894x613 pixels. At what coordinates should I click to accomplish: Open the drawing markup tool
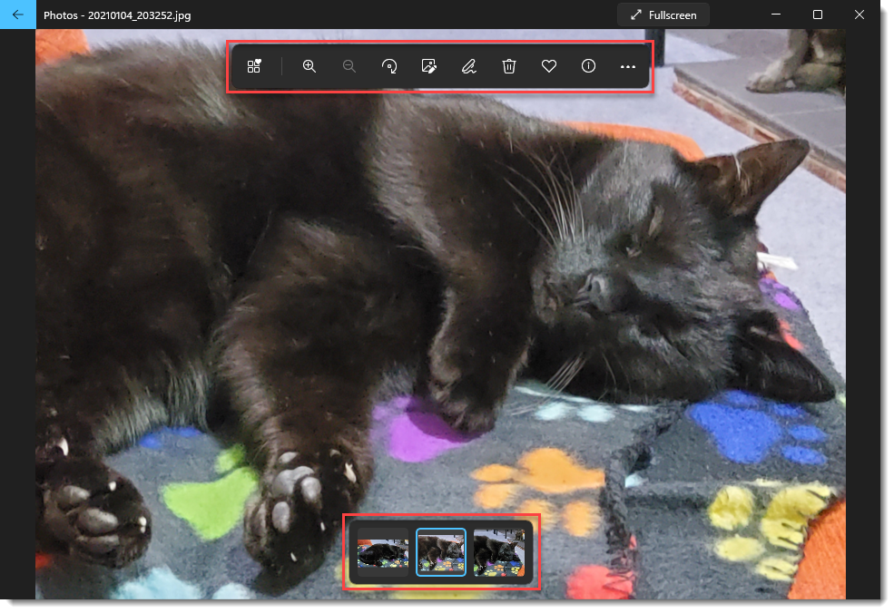[x=468, y=65]
